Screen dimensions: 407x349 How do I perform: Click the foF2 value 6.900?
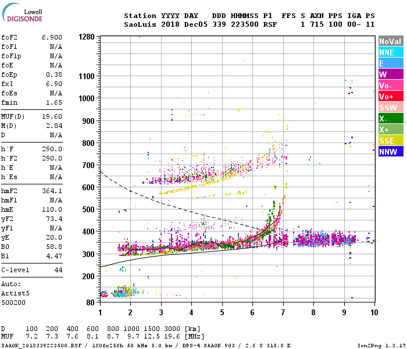tap(52, 37)
